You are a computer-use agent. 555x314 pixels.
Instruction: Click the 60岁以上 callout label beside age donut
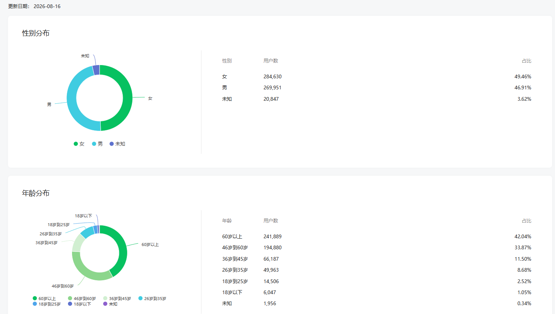click(150, 245)
